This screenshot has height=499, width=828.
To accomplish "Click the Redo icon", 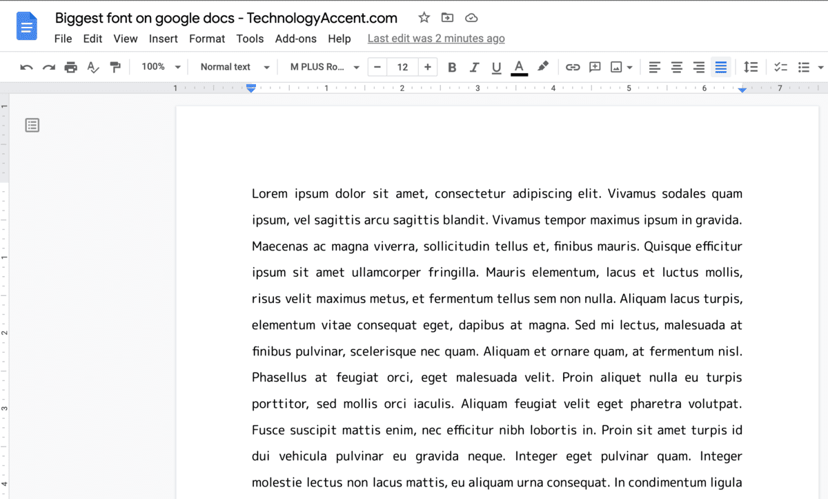I will (x=48, y=66).
